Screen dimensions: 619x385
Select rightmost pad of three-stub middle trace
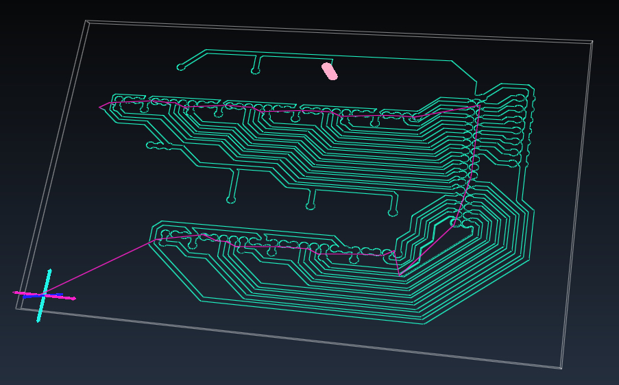pyautogui.click(x=392, y=213)
